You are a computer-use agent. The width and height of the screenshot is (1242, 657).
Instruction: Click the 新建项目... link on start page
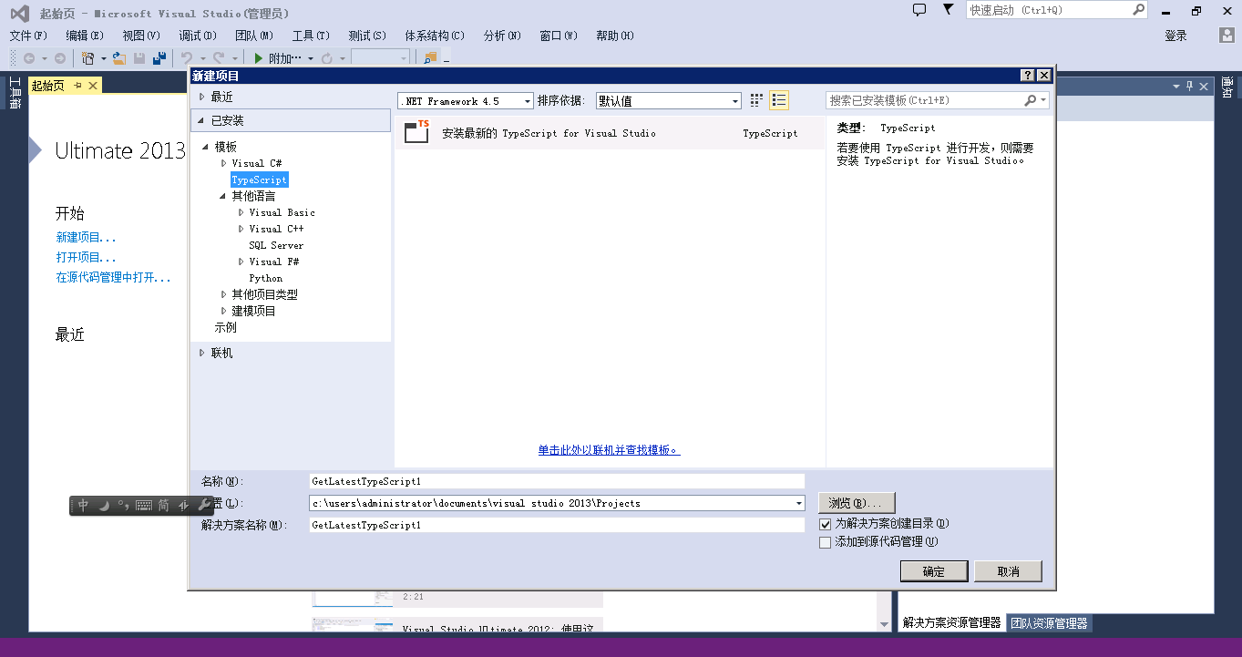coord(86,237)
